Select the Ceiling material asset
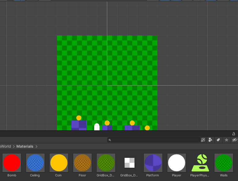Viewport: 238px width, 181px height. coord(35,163)
